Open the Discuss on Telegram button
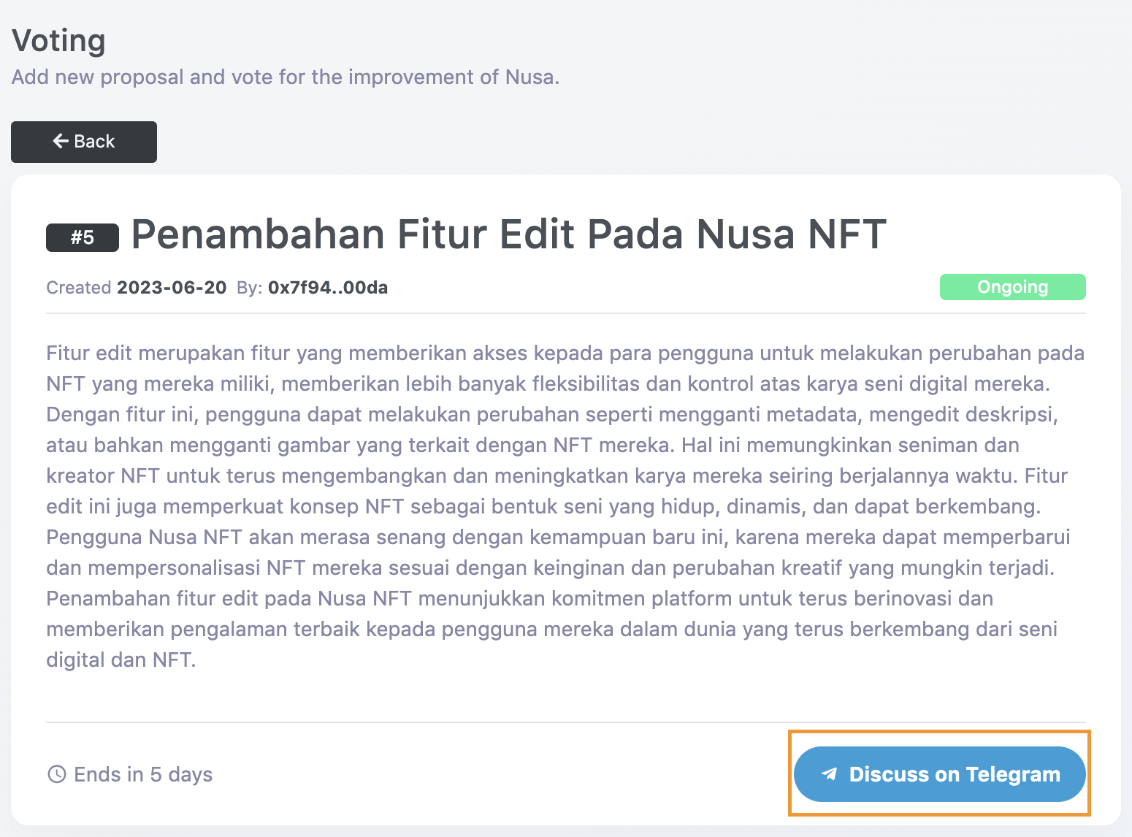 [x=939, y=774]
